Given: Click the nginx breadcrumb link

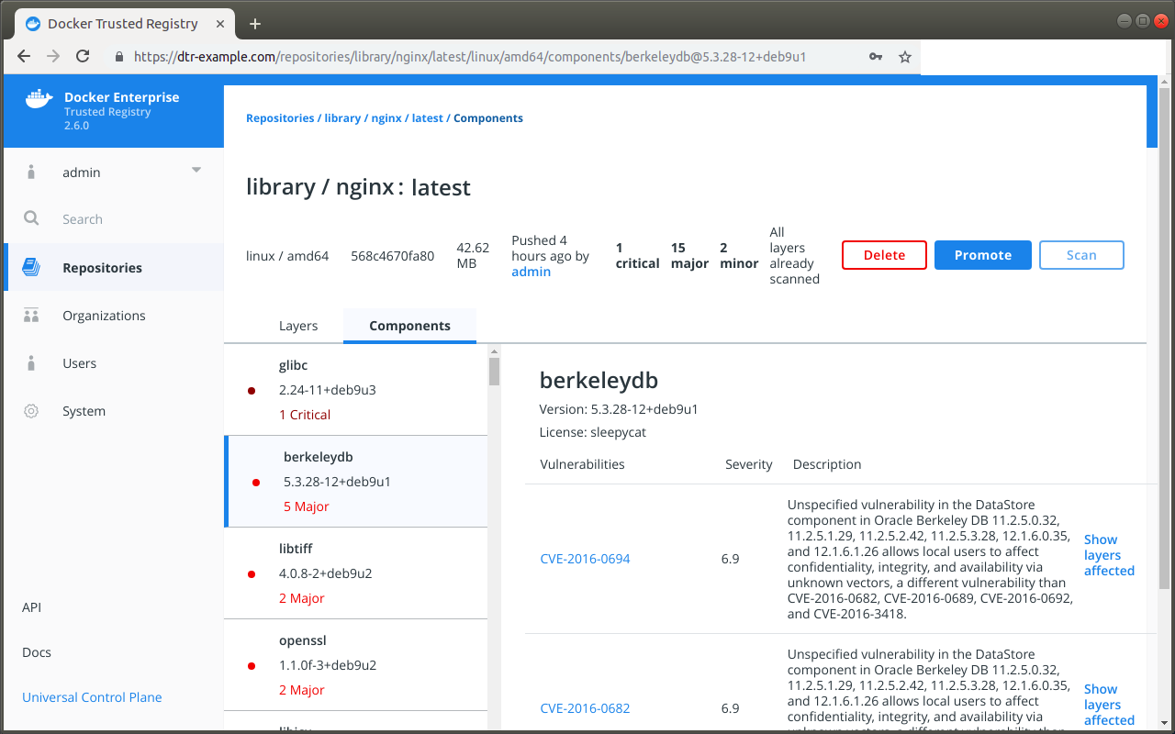Looking at the screenshot, I should tap(386, 118).
